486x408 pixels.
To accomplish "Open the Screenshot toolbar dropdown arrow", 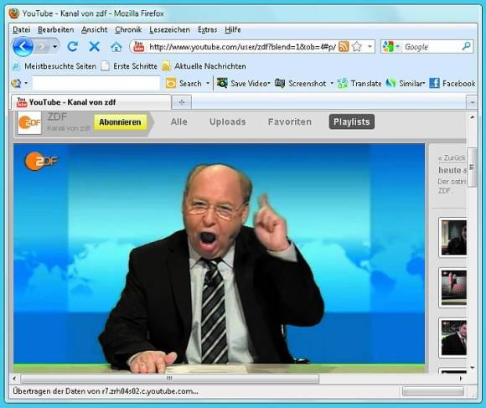I will [332, 83].
